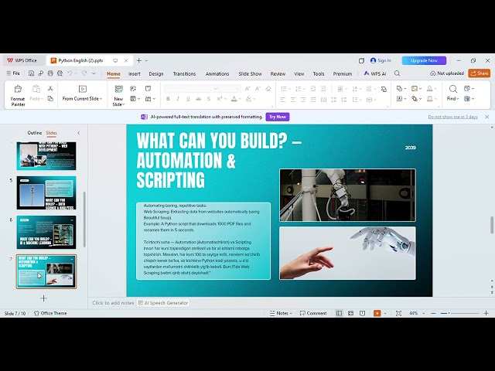Open the File menu

pyautogui.click(x=13, y=73)
